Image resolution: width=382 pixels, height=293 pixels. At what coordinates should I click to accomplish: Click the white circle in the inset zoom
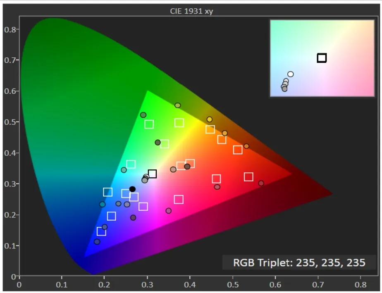click(290, 74)
